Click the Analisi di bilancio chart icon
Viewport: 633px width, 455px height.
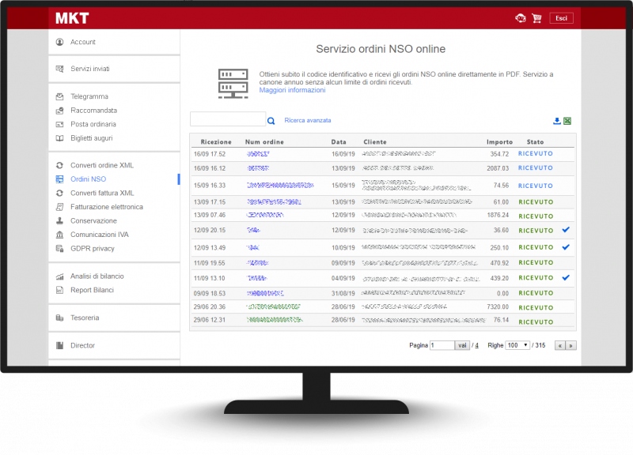60,276
